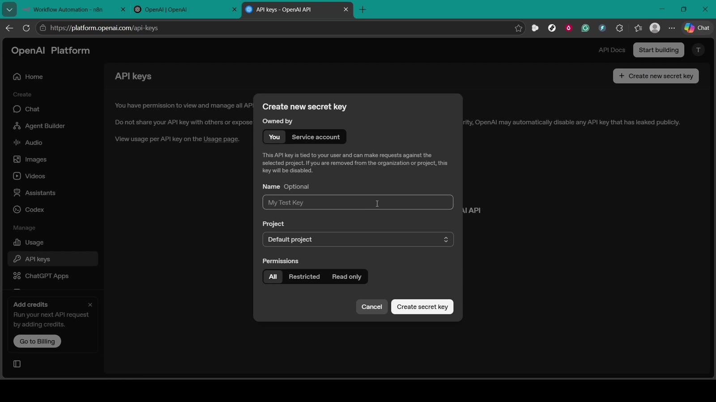Image resolution: width=716 pixels, height=402 pixels.
Task: Expand the Default project dropdown
Action: 358,239
